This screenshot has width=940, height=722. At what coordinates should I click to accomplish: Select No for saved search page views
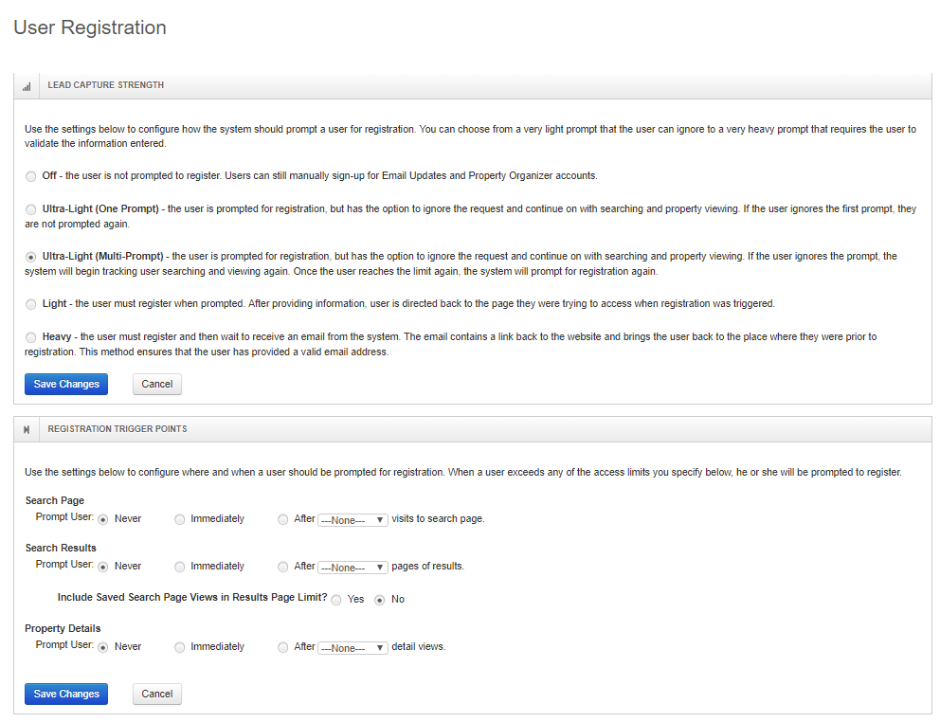pos(379,600)
